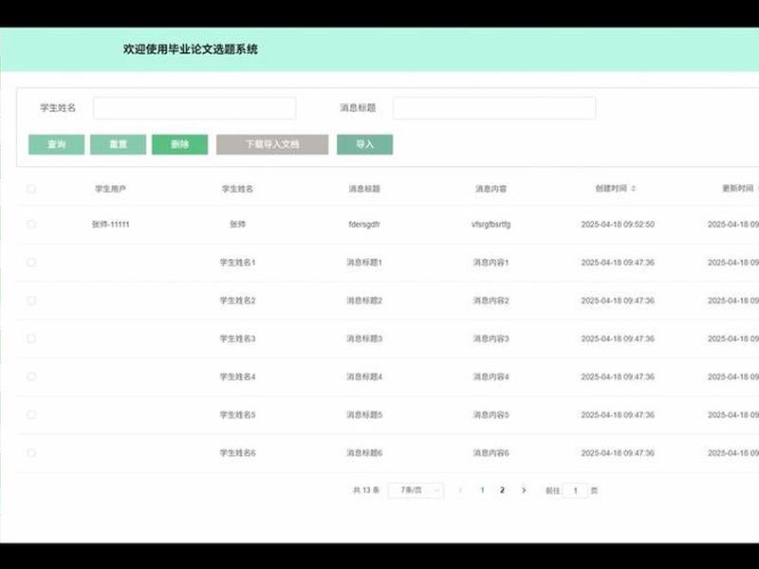Click the 查询 search button

pos(56,144)
